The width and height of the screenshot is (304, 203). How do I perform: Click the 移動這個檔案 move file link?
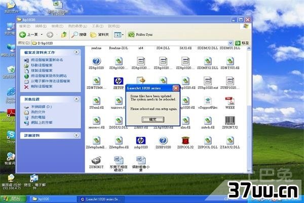(42, 65)
